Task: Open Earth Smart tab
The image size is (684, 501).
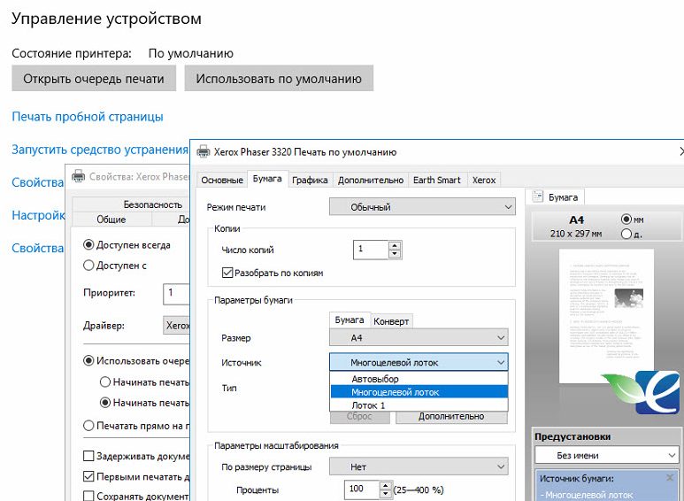Action: (x=437, y=180)
